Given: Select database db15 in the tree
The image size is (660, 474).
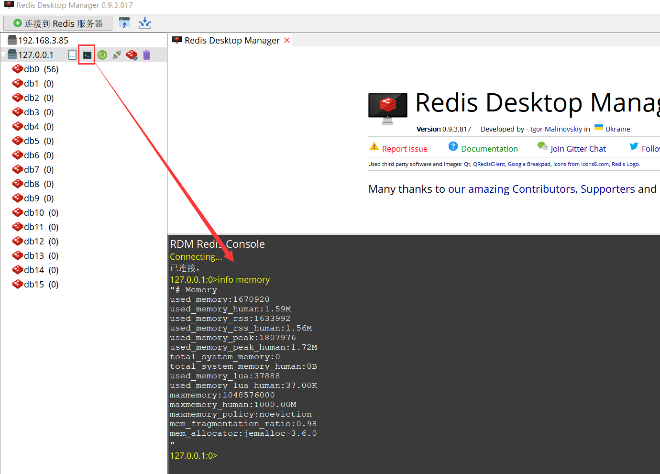Looking at the screenshot, I should [41, 285].
